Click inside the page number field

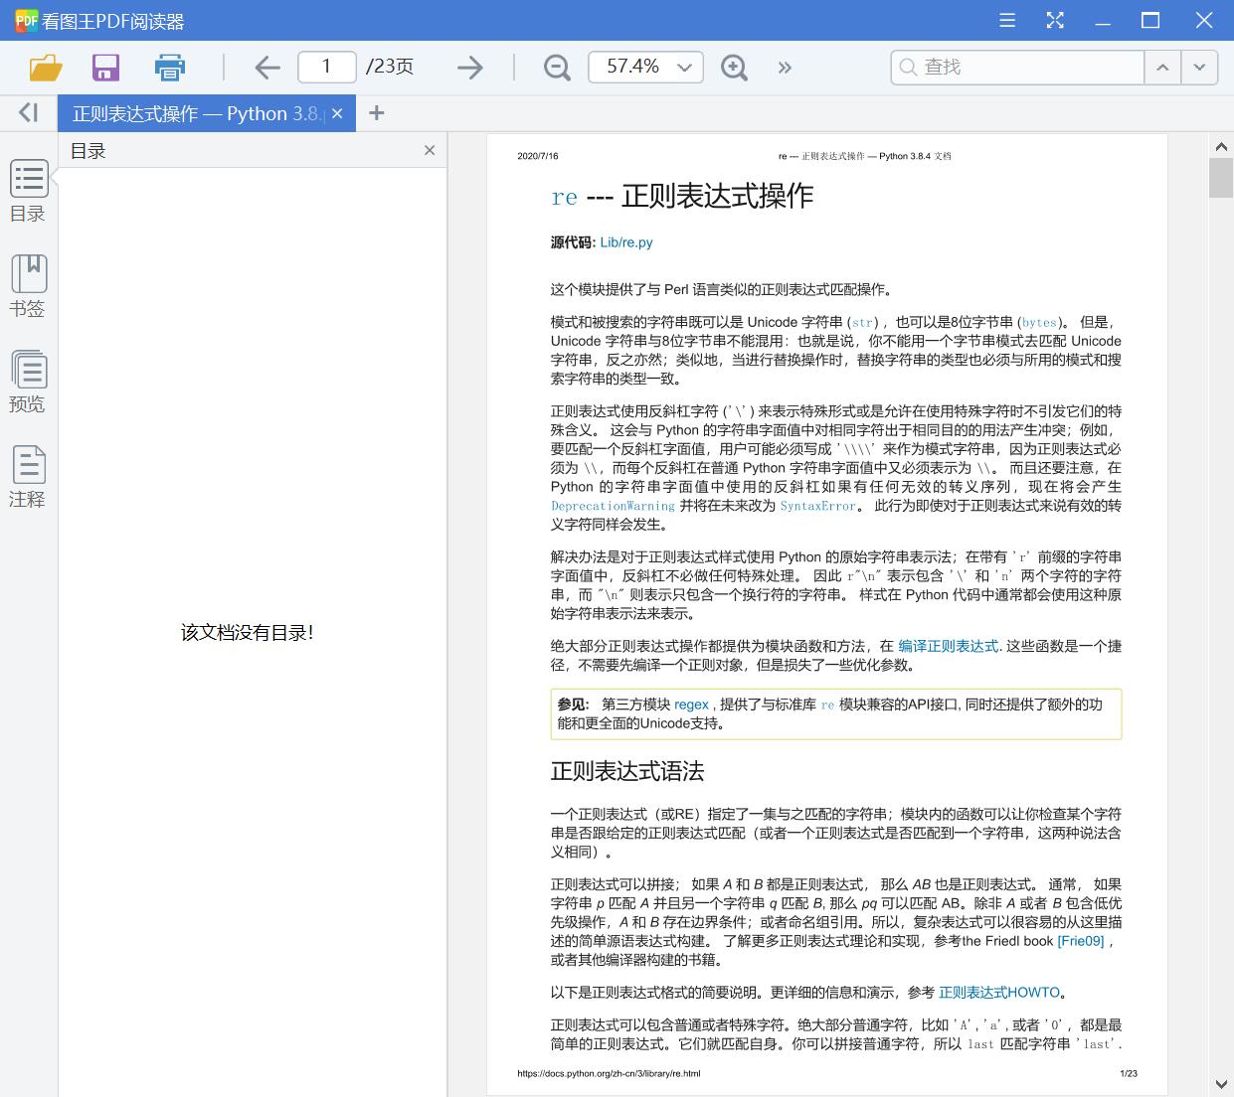(x=326, y=66)
